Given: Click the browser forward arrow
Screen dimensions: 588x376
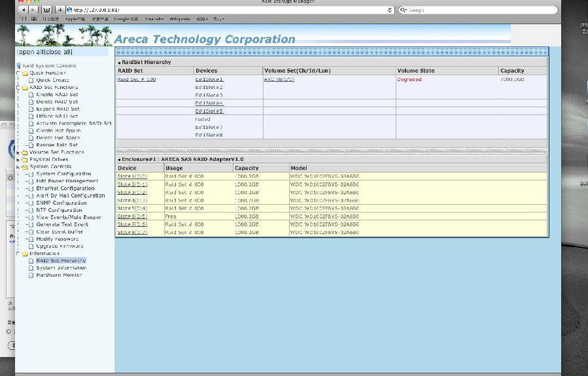Looking at the screenshot, I should [33, 10].
